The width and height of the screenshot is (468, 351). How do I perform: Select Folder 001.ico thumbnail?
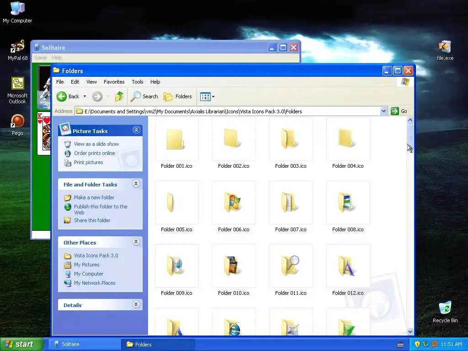tap(177, 139)
